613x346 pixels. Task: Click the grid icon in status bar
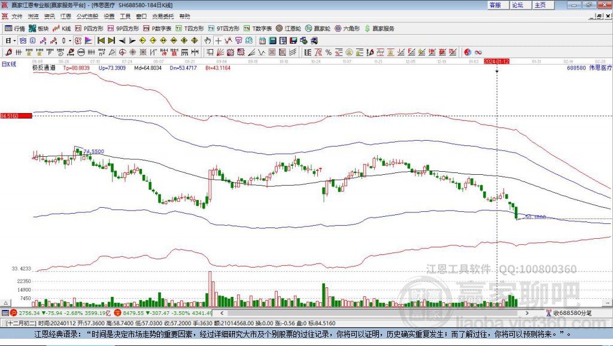click(5, 312)
